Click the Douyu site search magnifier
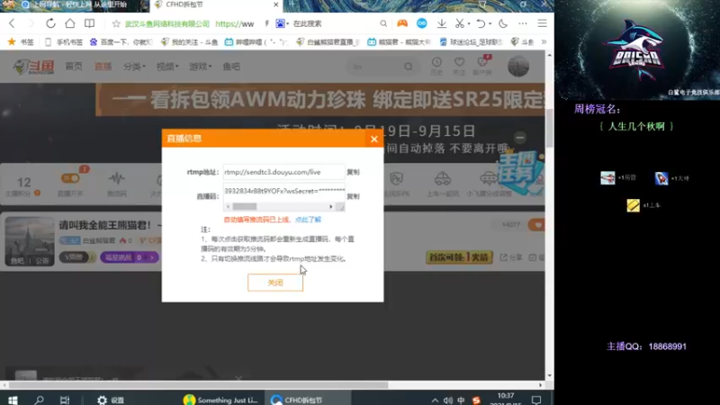 pos(409,67)
